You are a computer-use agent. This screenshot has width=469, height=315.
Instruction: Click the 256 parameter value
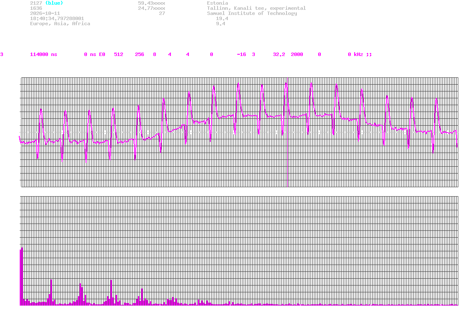[x=139, y=54]
